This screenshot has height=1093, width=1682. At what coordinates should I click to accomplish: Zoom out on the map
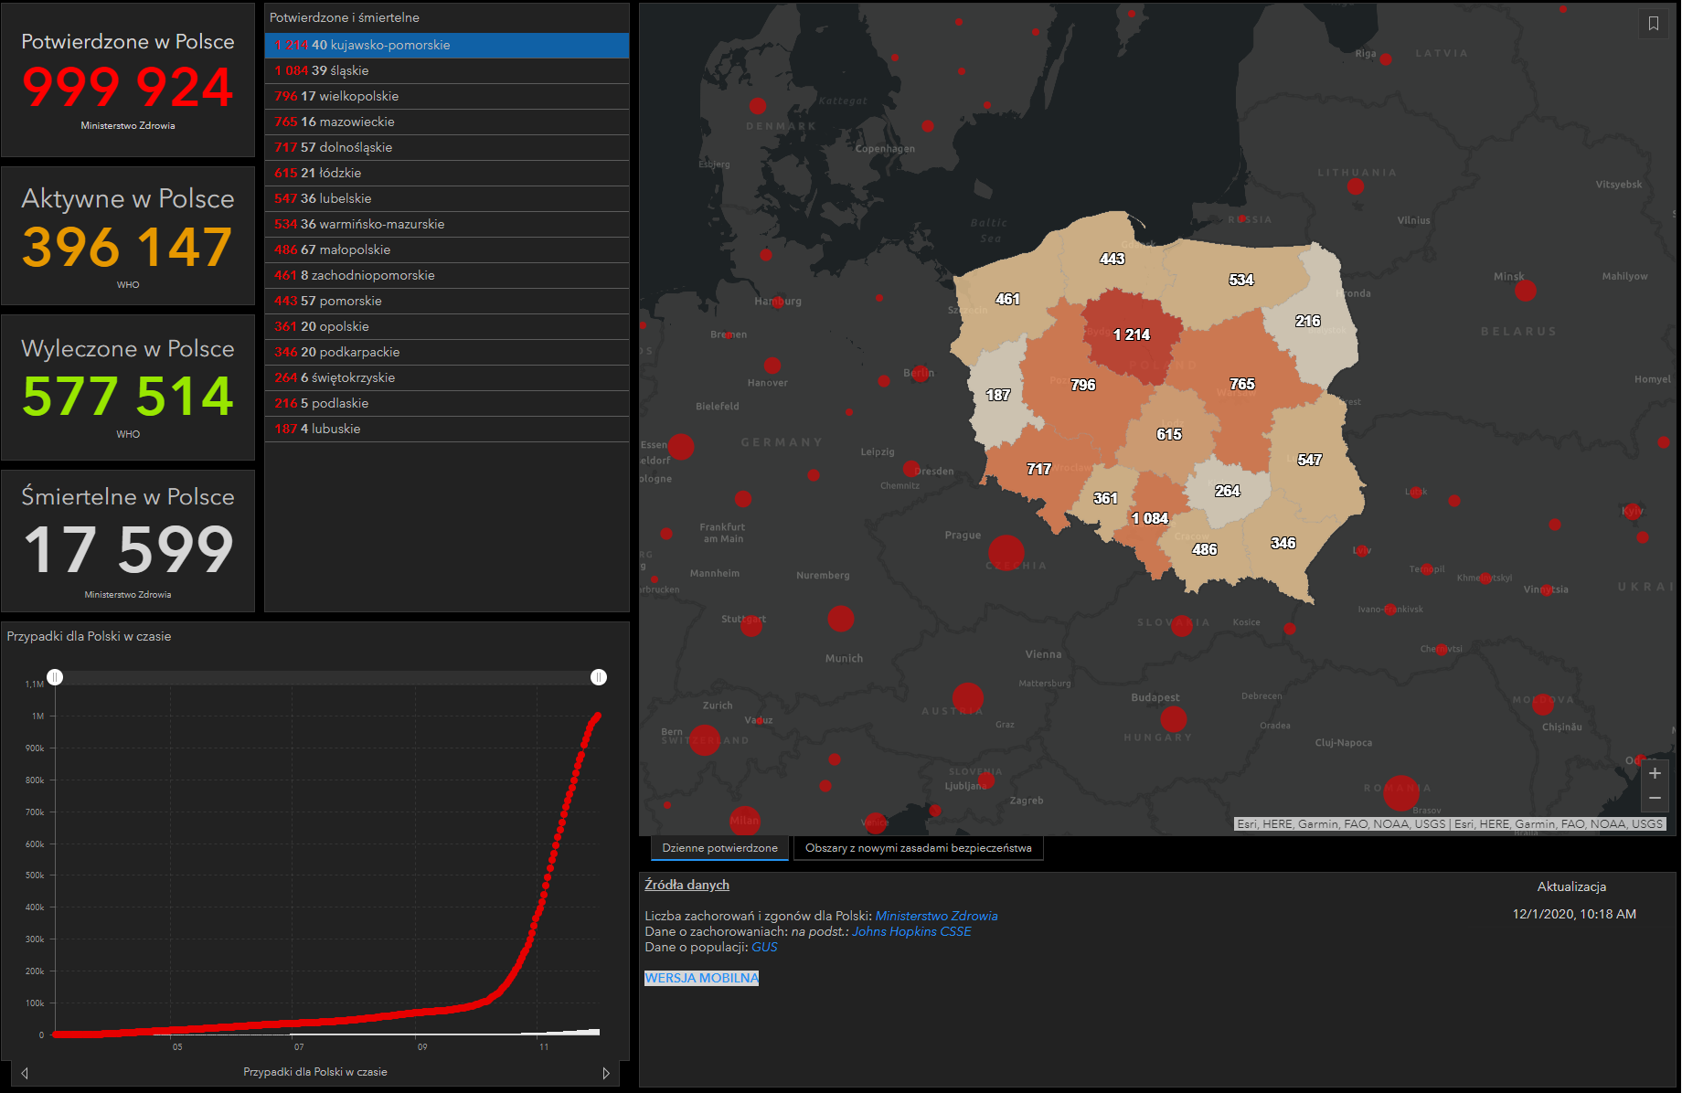pos(1655,798)
